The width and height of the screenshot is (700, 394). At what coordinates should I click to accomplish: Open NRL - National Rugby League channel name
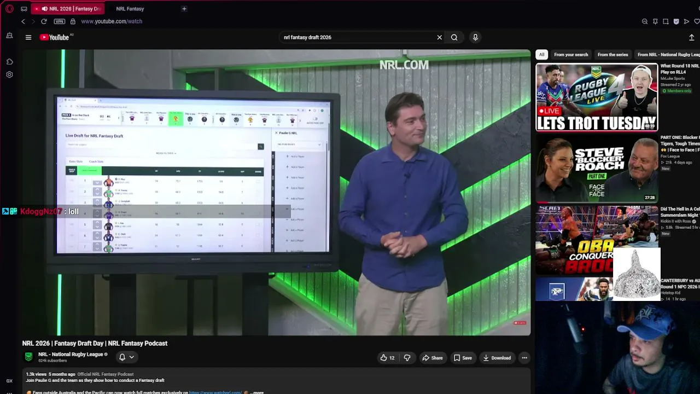tap(71, 355)
